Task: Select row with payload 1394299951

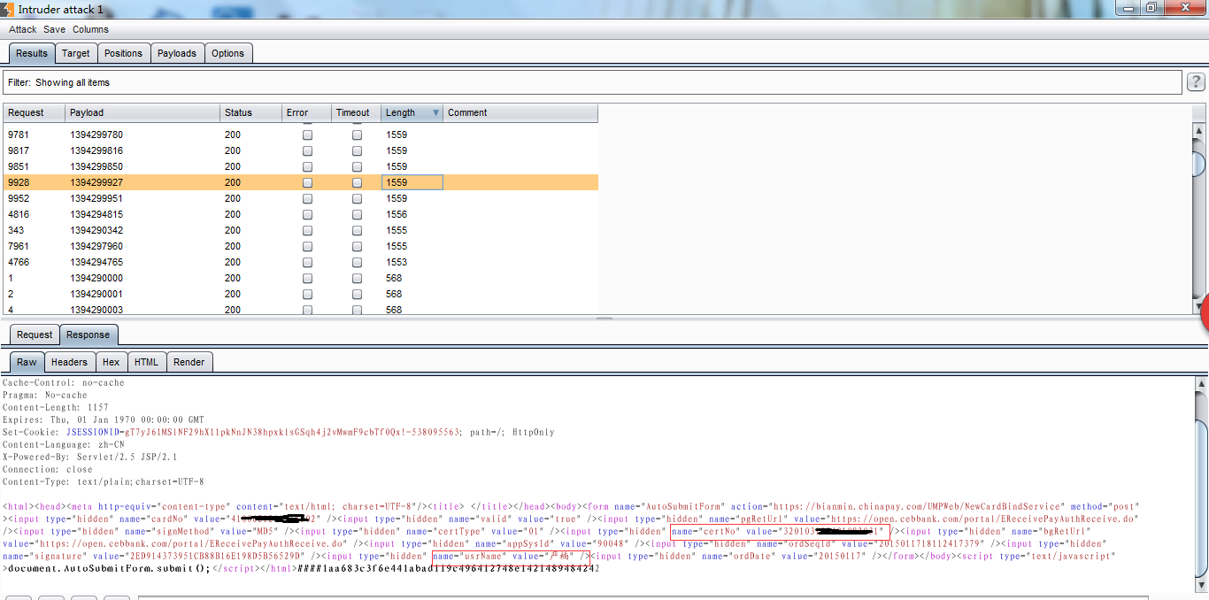Action: click(301, 198)
